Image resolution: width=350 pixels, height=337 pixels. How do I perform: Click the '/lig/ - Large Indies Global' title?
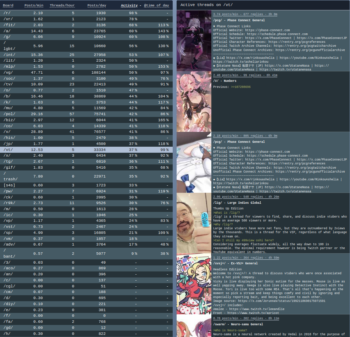(237, 203)
